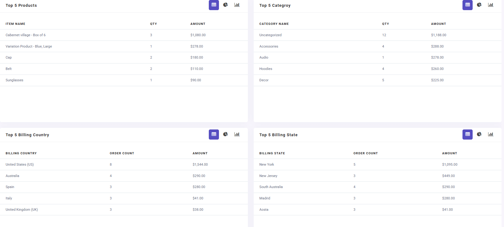Show Top 5 Products as table view
Viewport: 504px width, 227px height.
click(214, 5)
